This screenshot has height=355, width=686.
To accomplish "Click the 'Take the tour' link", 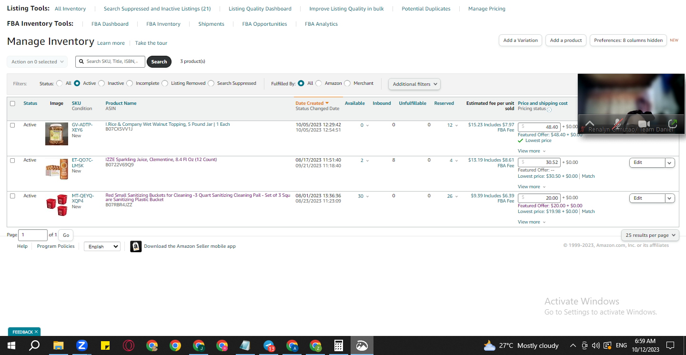I will click(151, 43).
